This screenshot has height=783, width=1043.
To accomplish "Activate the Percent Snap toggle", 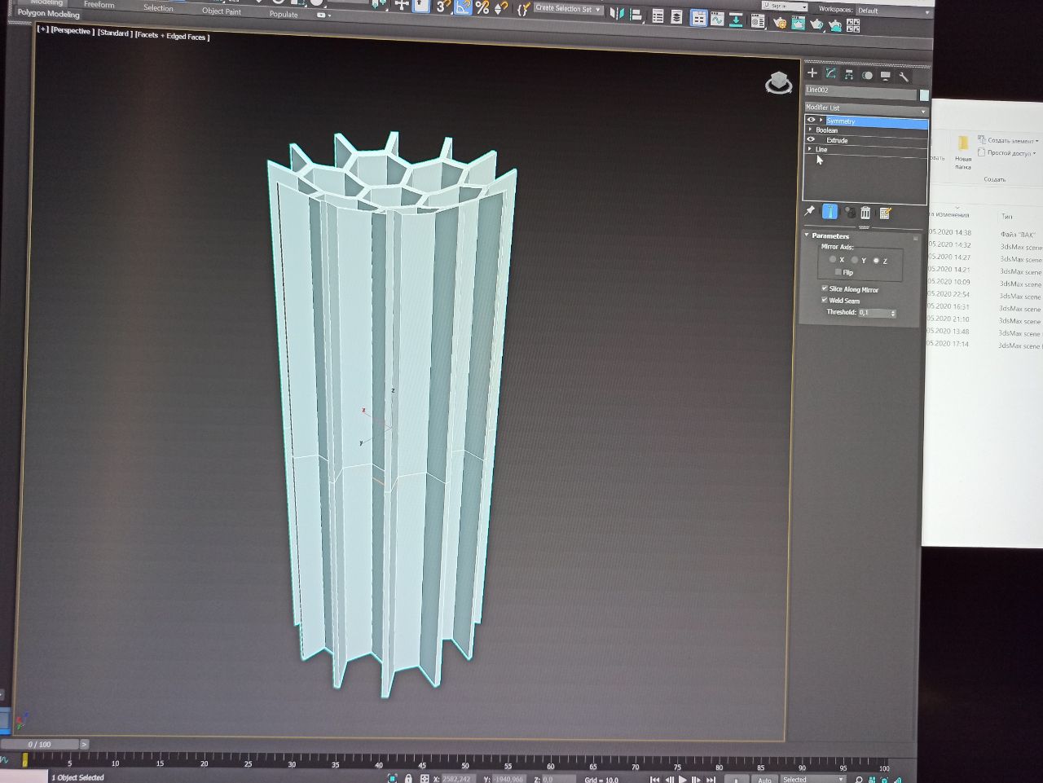I will [x=482, y=7].
